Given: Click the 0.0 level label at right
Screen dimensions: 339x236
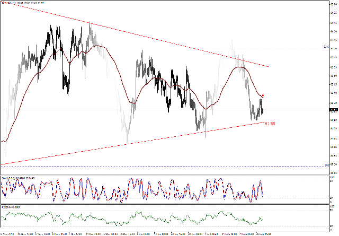Looking at the screenshot, I should point(327,164).
